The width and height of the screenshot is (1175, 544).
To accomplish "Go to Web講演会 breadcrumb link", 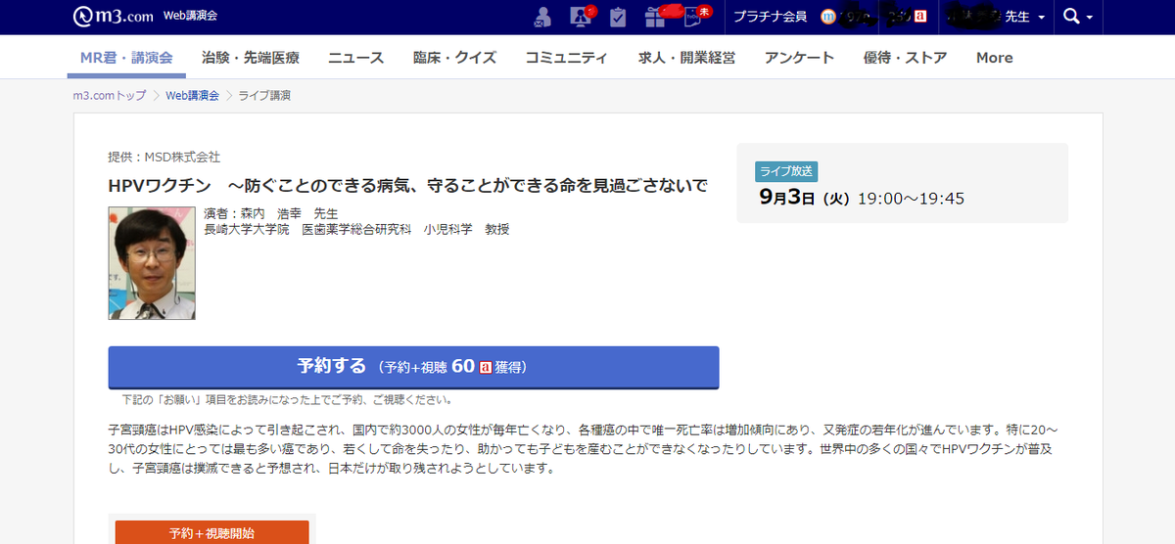I will tap(192, 95).
